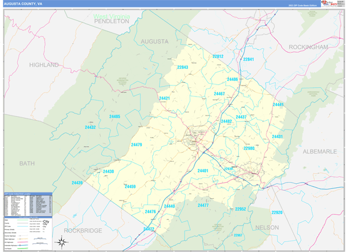Select ZIP code 24477 on the map
This screenshot has height=252, width=347.
click(203, 205)
